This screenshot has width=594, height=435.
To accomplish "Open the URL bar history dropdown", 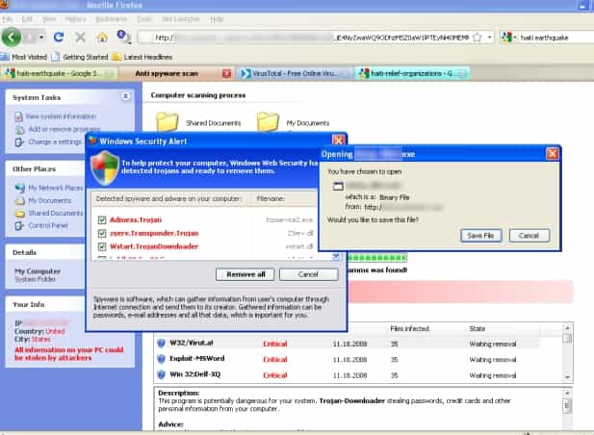I will (x=489, y=38).
